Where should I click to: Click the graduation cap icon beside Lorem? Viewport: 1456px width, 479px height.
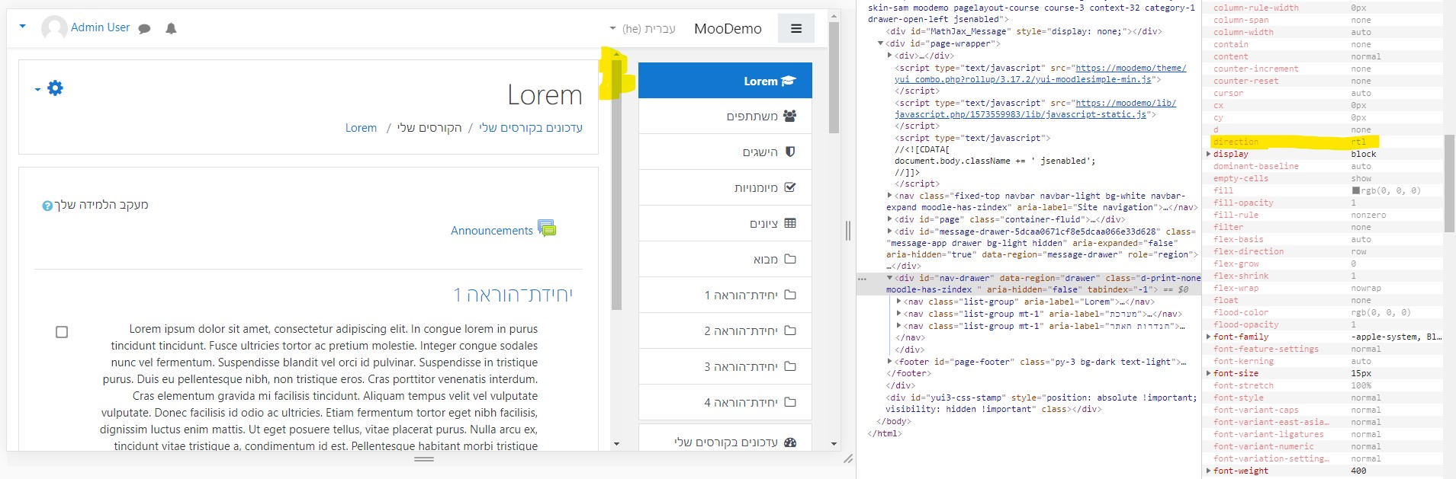coord(789,81)
